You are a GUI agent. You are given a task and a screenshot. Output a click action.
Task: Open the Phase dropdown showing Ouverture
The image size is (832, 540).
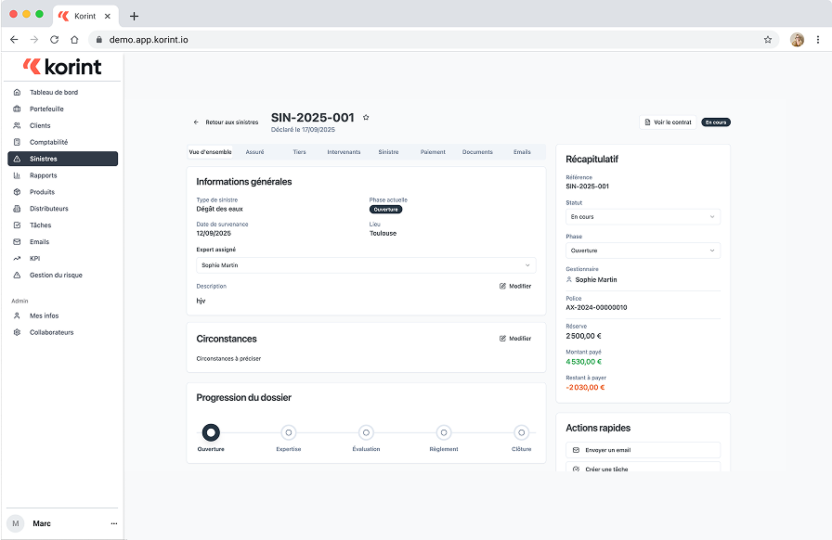click(643, 250)
